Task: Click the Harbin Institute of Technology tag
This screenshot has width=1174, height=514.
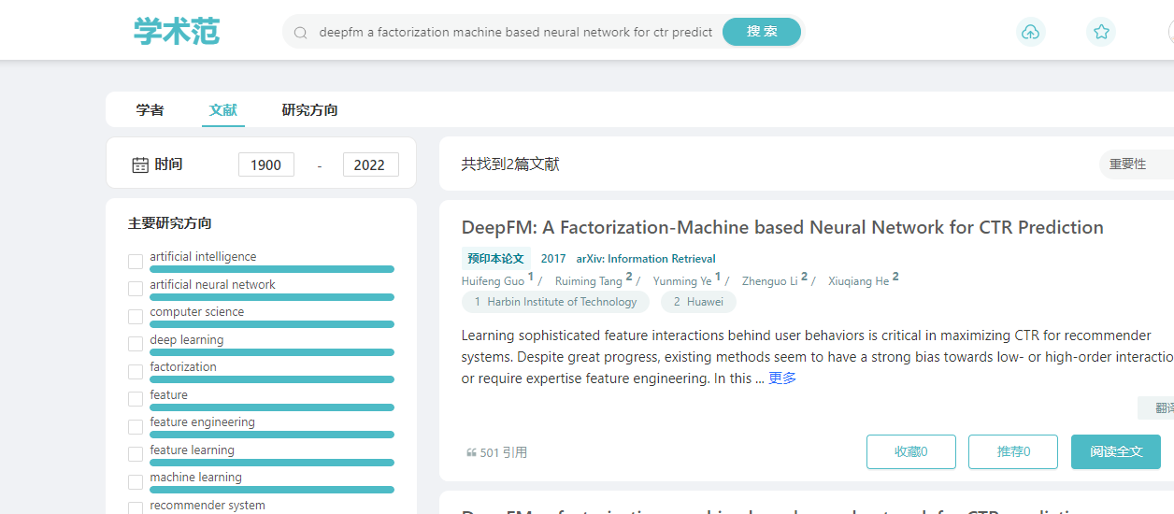Action: [555, 302]
